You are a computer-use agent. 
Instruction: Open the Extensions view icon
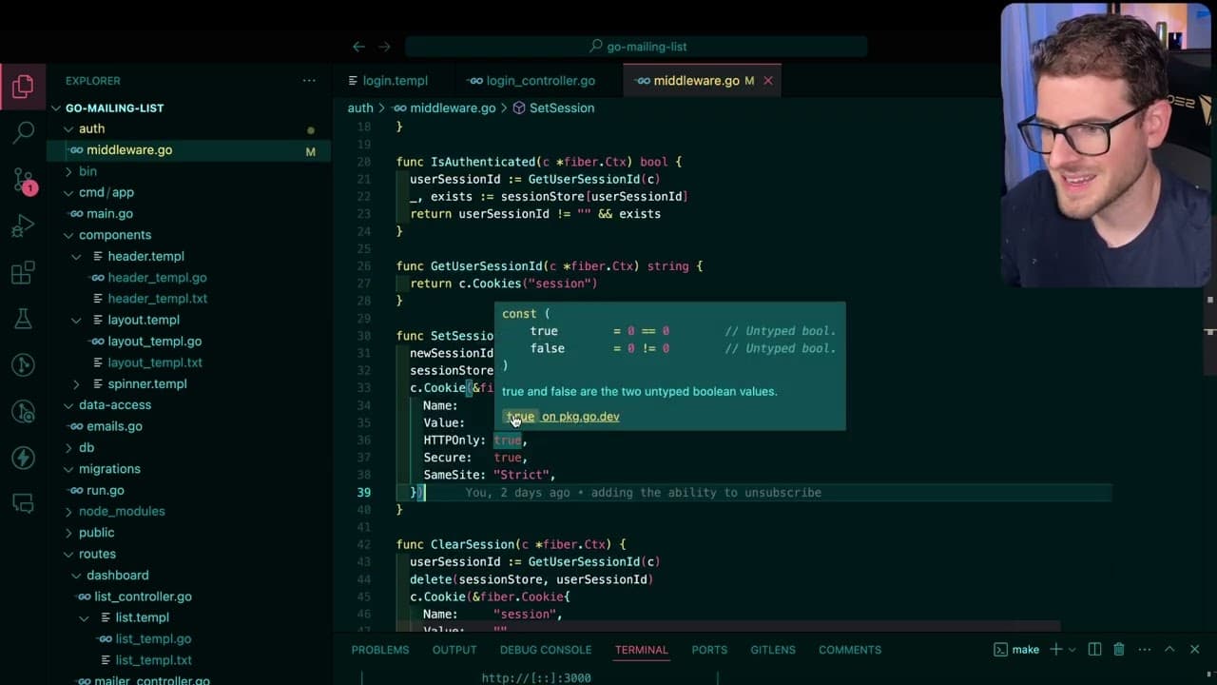(24, 272)
